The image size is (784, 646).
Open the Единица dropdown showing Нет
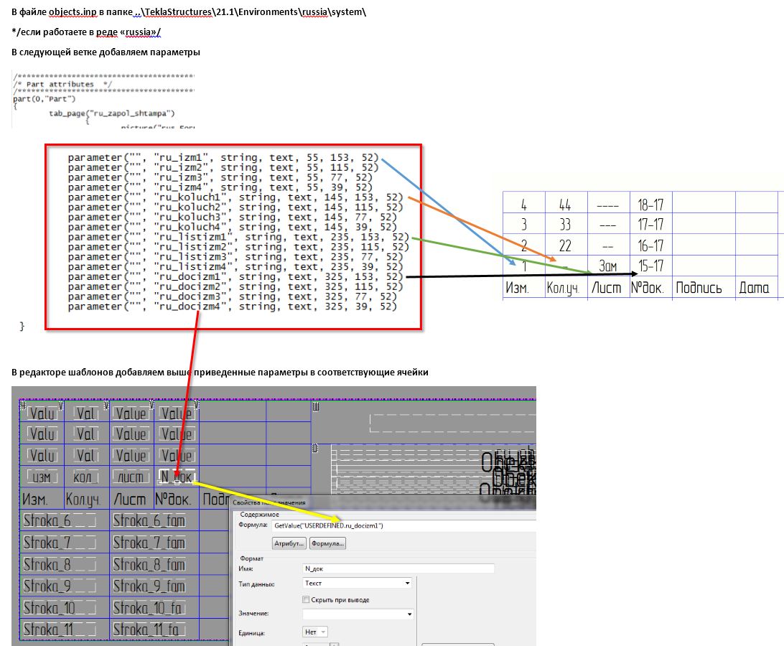[315, 632]
